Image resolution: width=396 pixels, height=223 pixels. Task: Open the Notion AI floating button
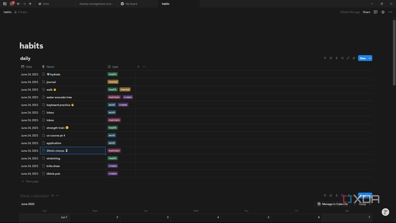385,212
